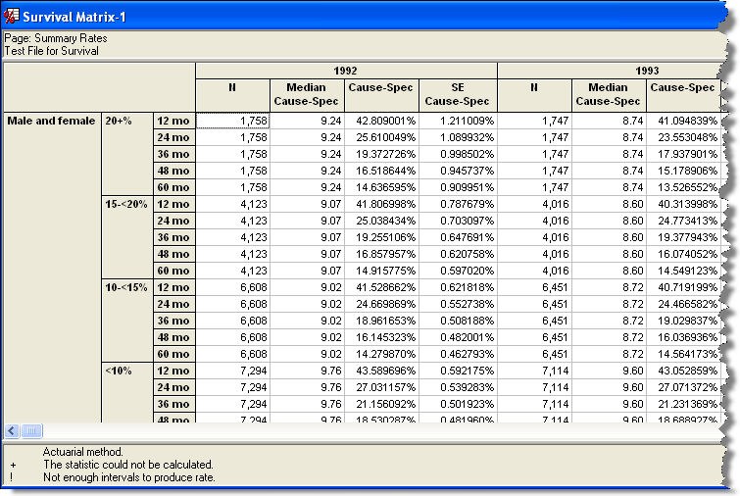Select the <10% row group header
This screenshot has width=740, height=496.
[121, 371]
